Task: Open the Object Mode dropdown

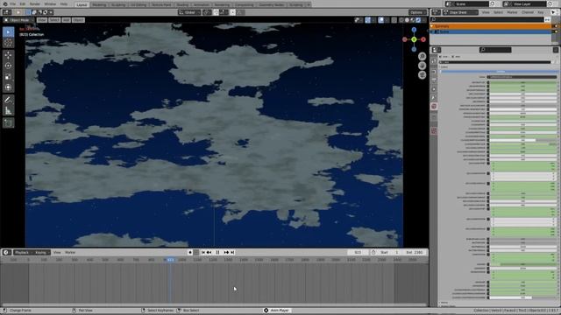Action: tap(18, 20)
